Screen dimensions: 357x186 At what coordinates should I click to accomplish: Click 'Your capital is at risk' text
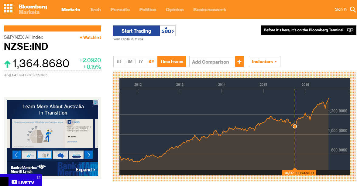click(x=129, y=39)
